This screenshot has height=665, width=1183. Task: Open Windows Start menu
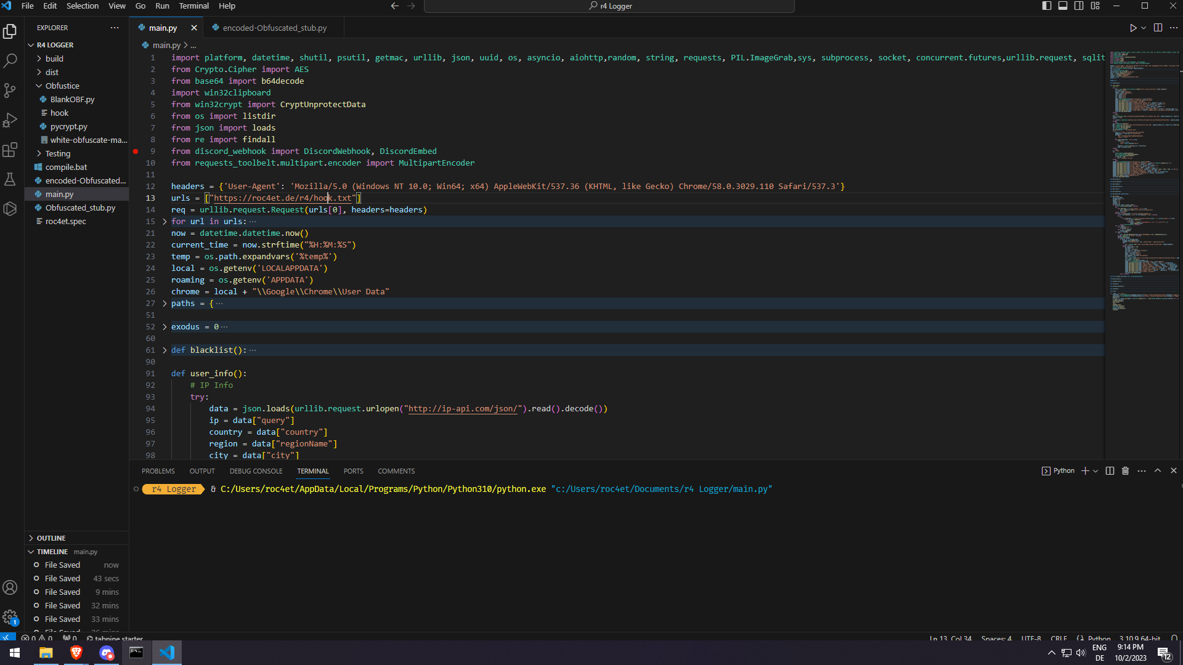(15, 653)
